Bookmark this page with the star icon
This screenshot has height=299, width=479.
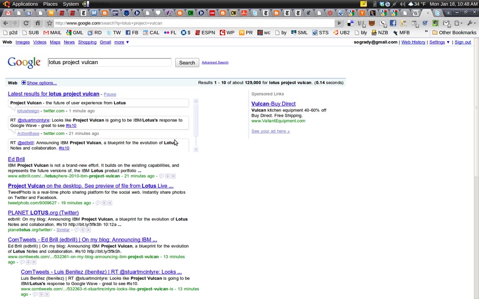click(49, 23)
